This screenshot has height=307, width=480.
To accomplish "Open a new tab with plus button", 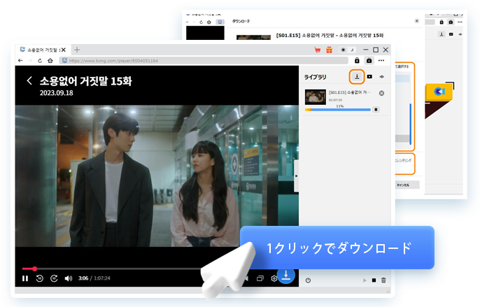I will pyautogui.click(x=77, y=50).
